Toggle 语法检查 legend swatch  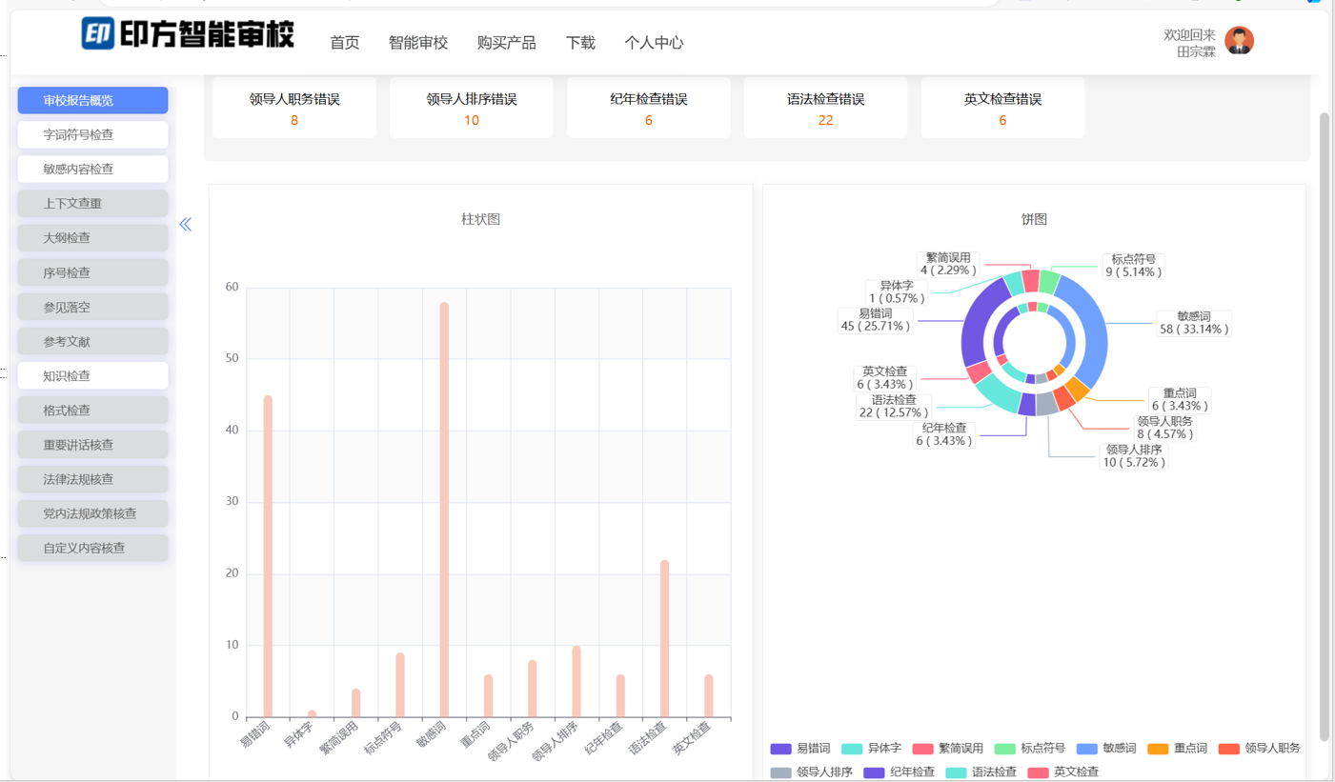click(956, 772)
